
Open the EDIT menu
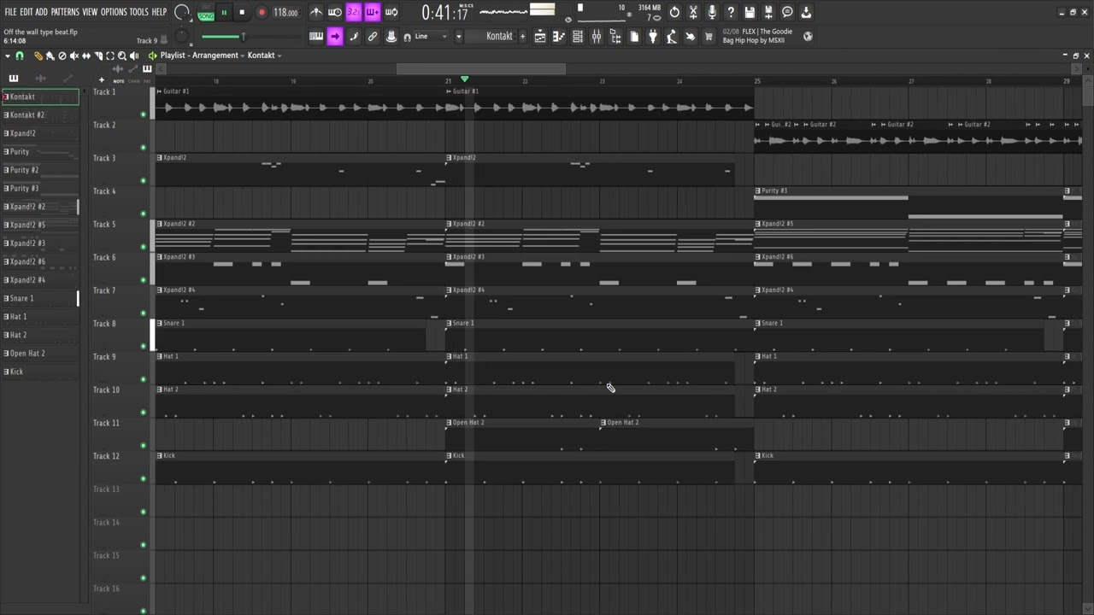(x=26, y=12)
